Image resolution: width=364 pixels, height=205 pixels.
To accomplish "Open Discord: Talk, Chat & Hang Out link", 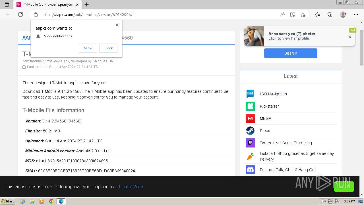I will pos(288,170).
